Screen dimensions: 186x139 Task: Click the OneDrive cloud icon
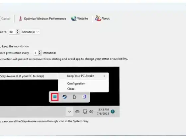point(77,112)
